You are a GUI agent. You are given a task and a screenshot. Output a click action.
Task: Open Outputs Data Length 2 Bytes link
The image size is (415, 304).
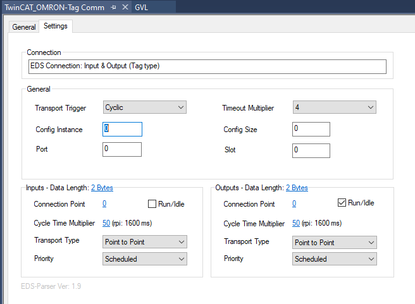[297, 188]
